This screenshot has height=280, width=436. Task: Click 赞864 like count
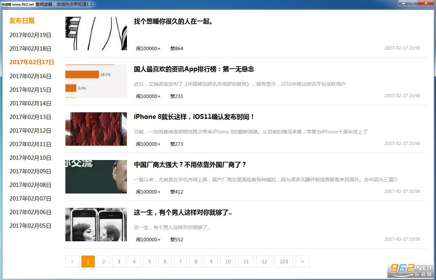[177, 48]
